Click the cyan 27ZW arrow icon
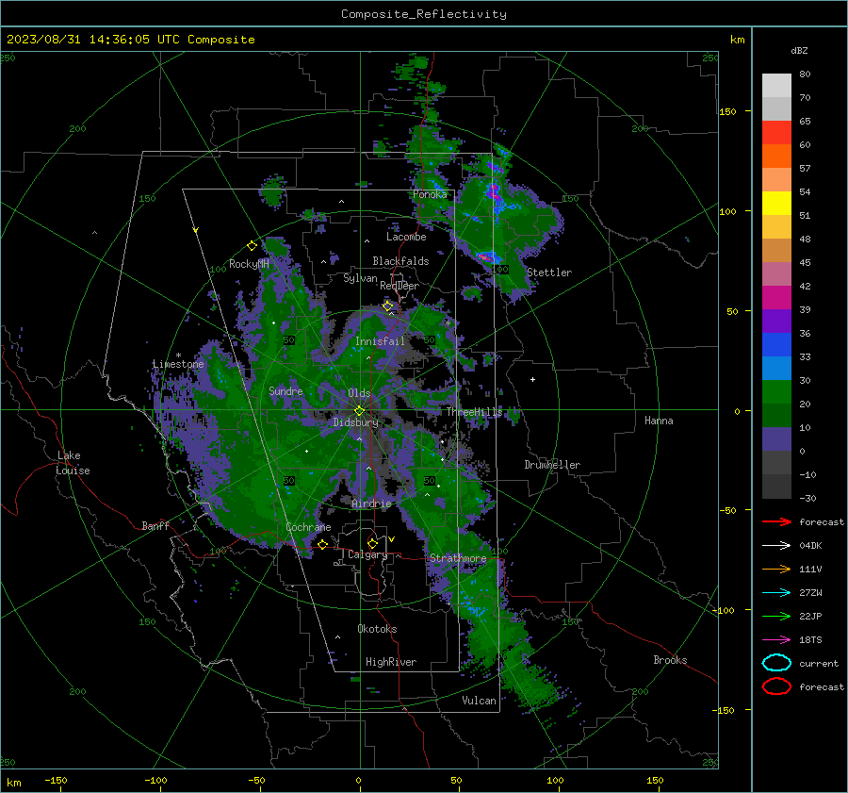The width and height of the screenshot is (848, 793). pos(776,593)
